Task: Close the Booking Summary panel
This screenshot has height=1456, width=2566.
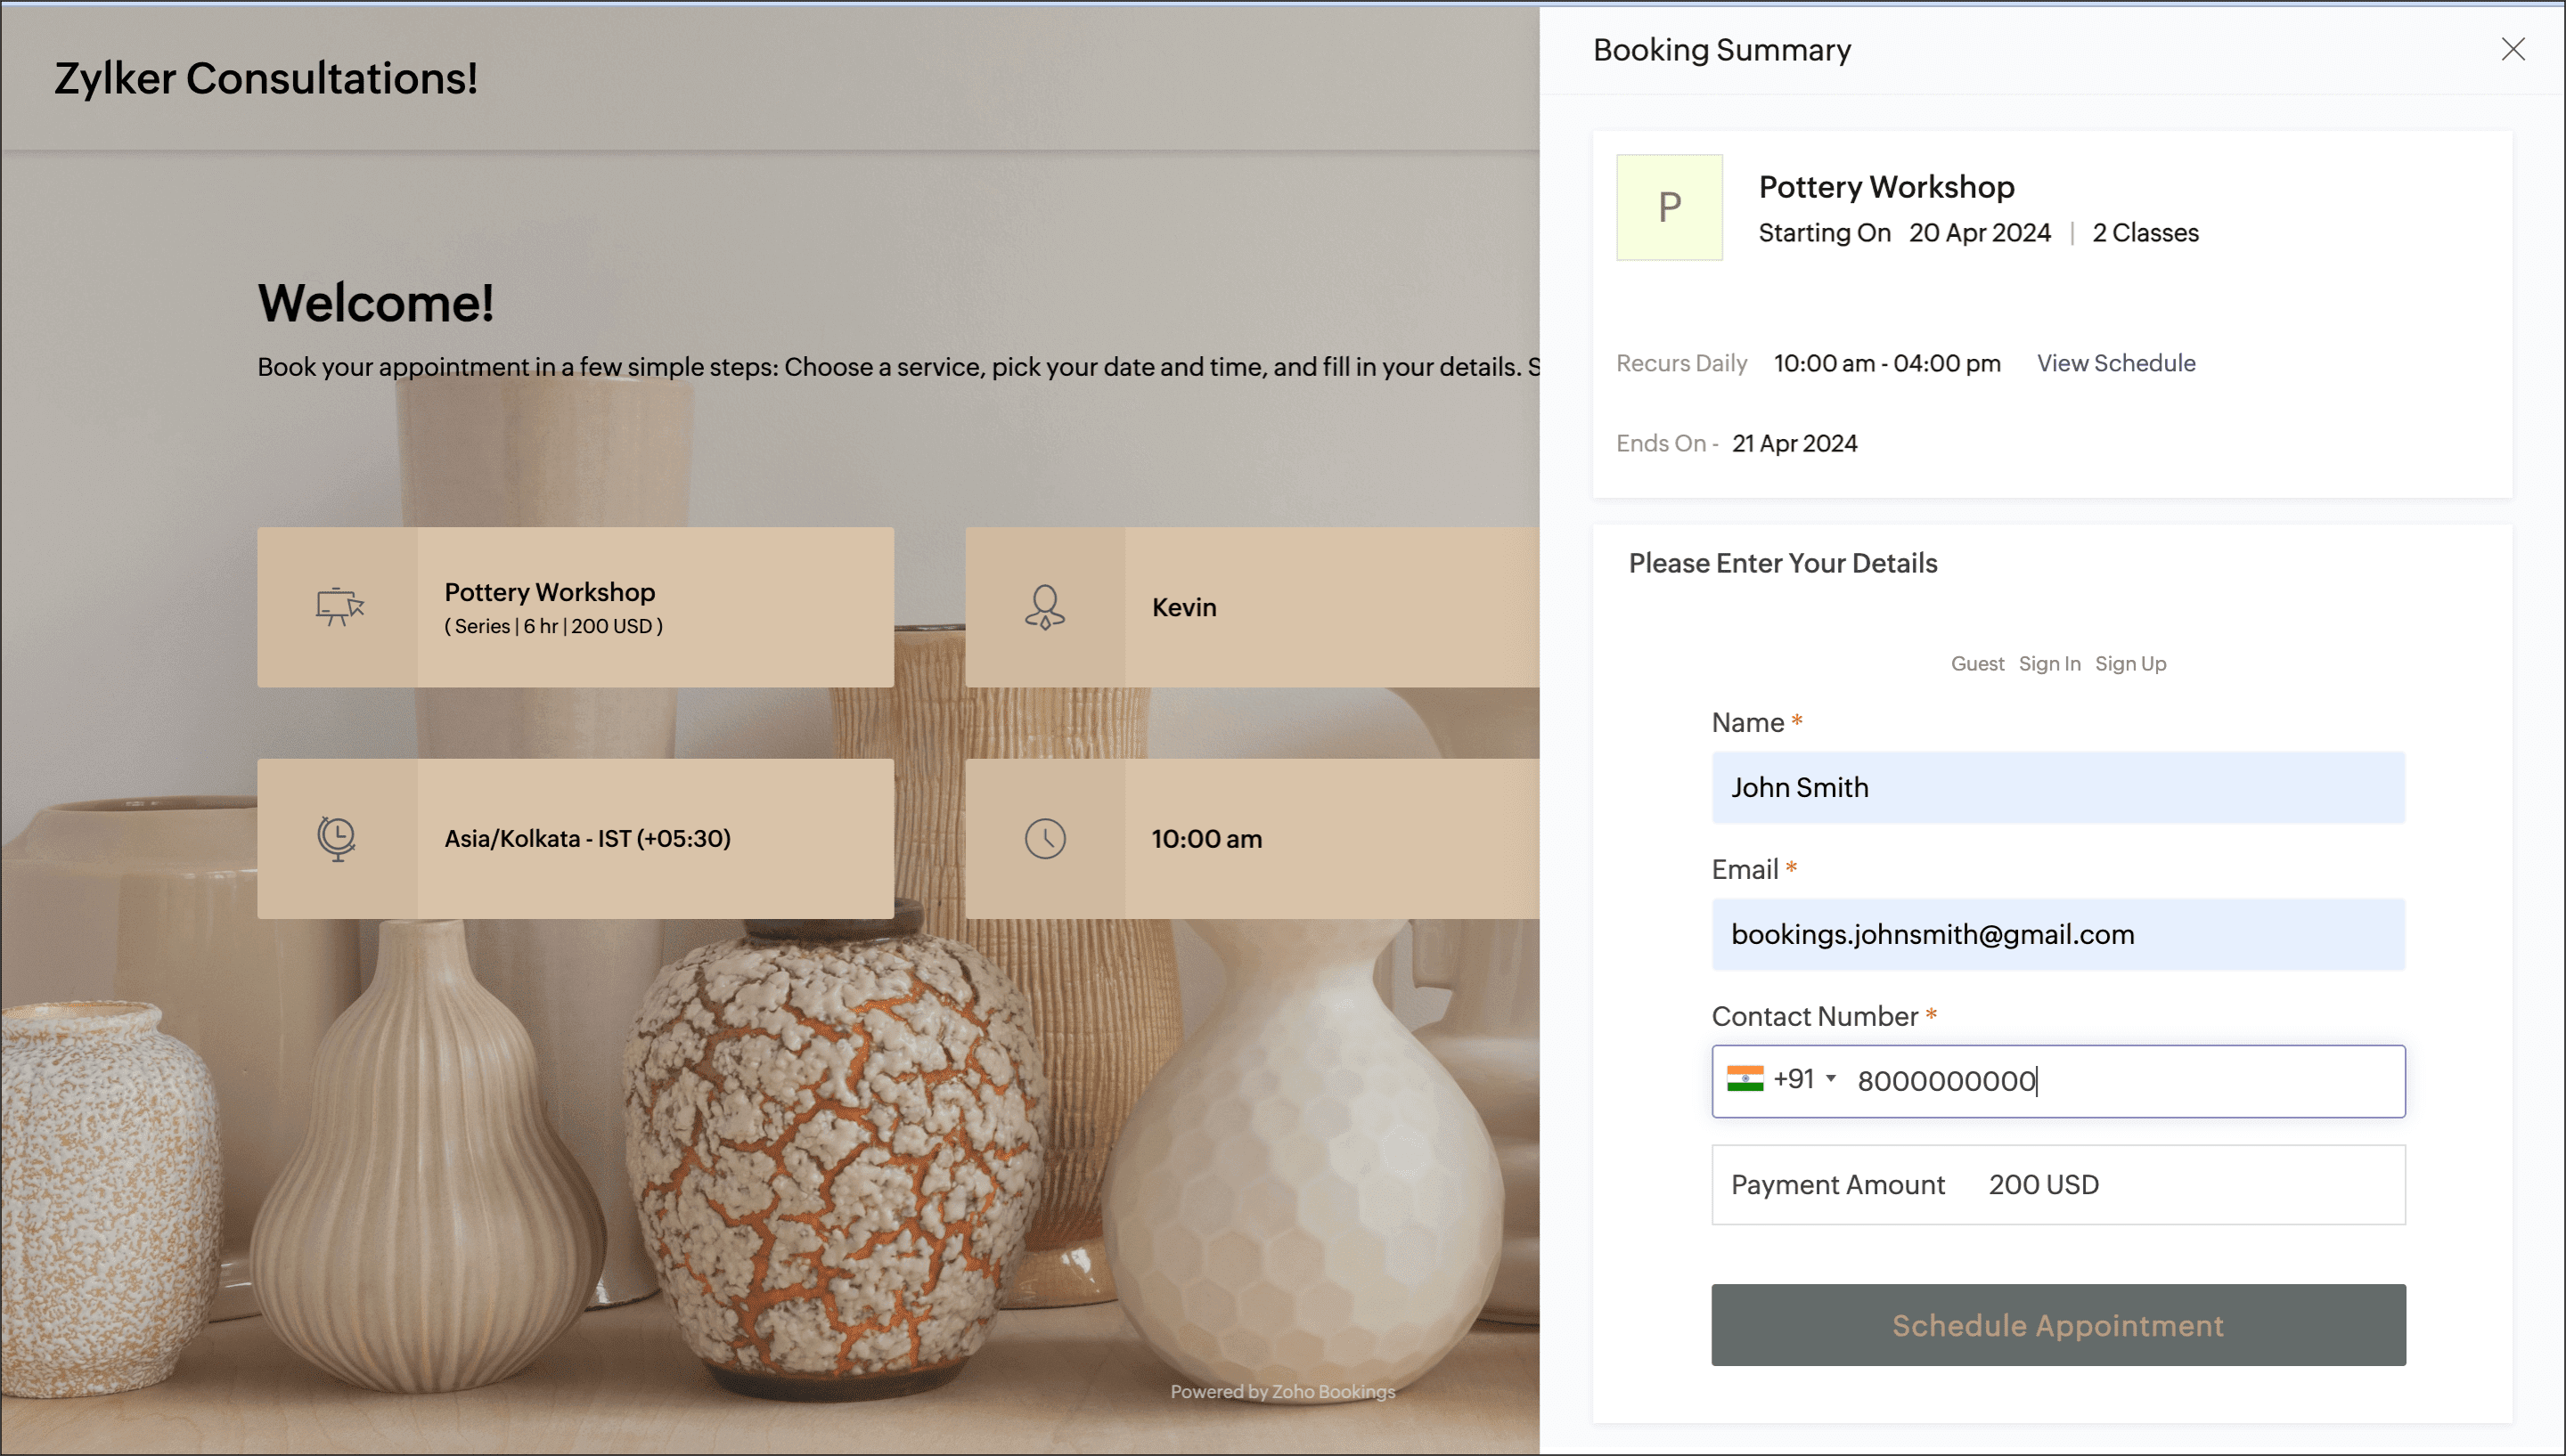Action: click(x=2512, y=49)
